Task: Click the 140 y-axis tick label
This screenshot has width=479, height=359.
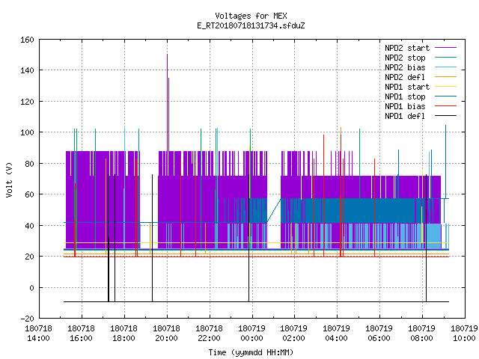Action: point(27,71)
